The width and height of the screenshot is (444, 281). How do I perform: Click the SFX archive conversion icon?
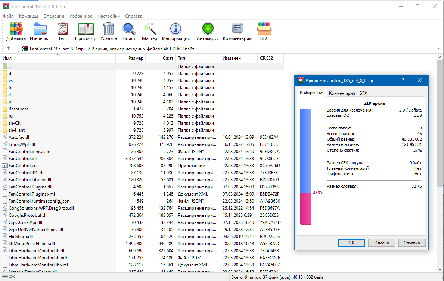tap(264, 29)
